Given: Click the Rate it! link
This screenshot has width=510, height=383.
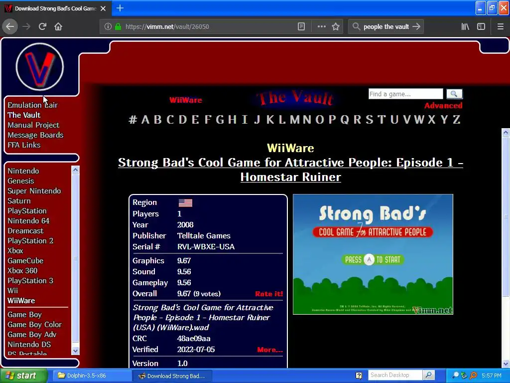Looking at the screenshot, I should [x=268, y=294].
